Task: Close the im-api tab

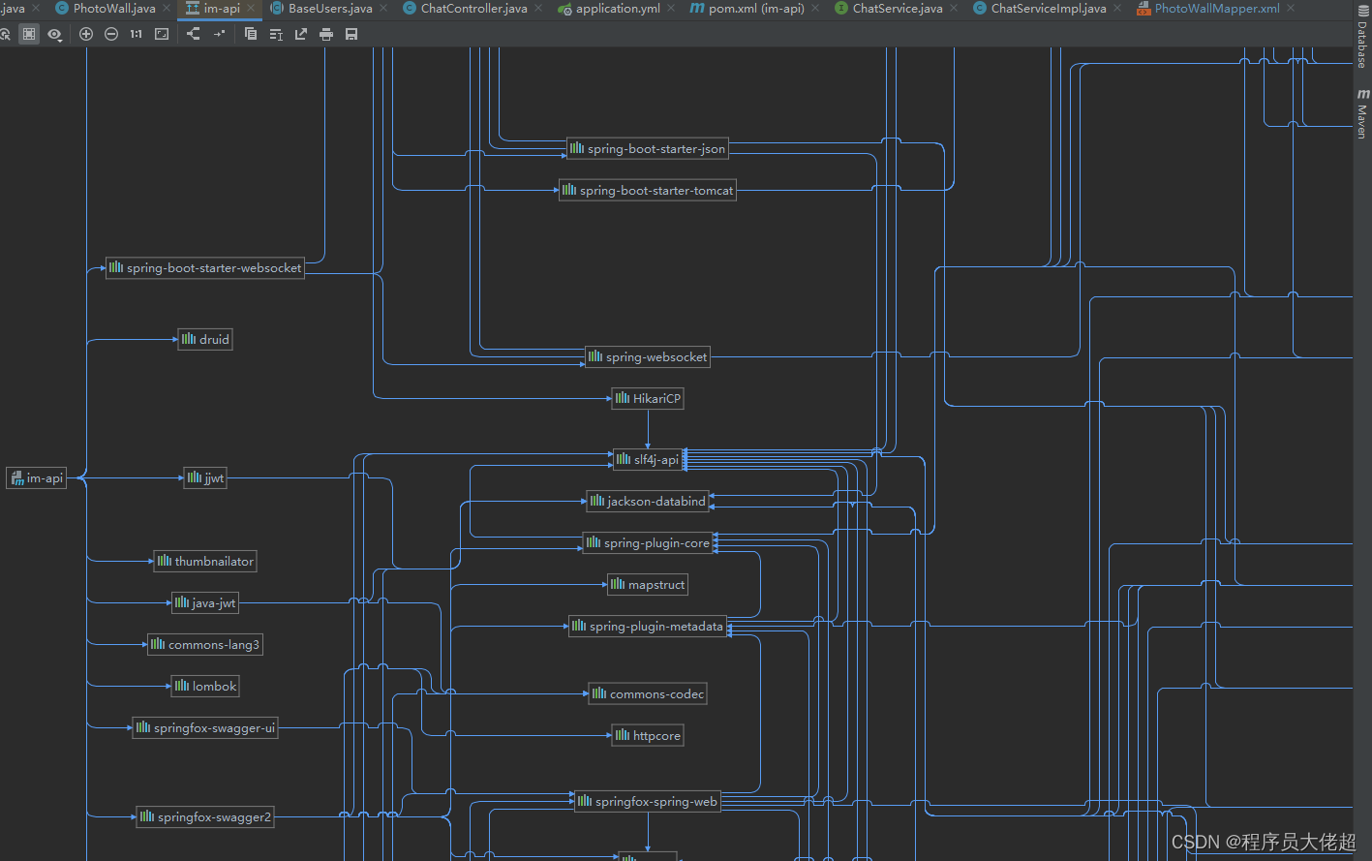Action: [x=252, y=9]
